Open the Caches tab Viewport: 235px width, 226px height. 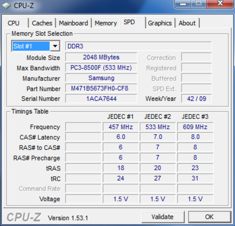42,23
